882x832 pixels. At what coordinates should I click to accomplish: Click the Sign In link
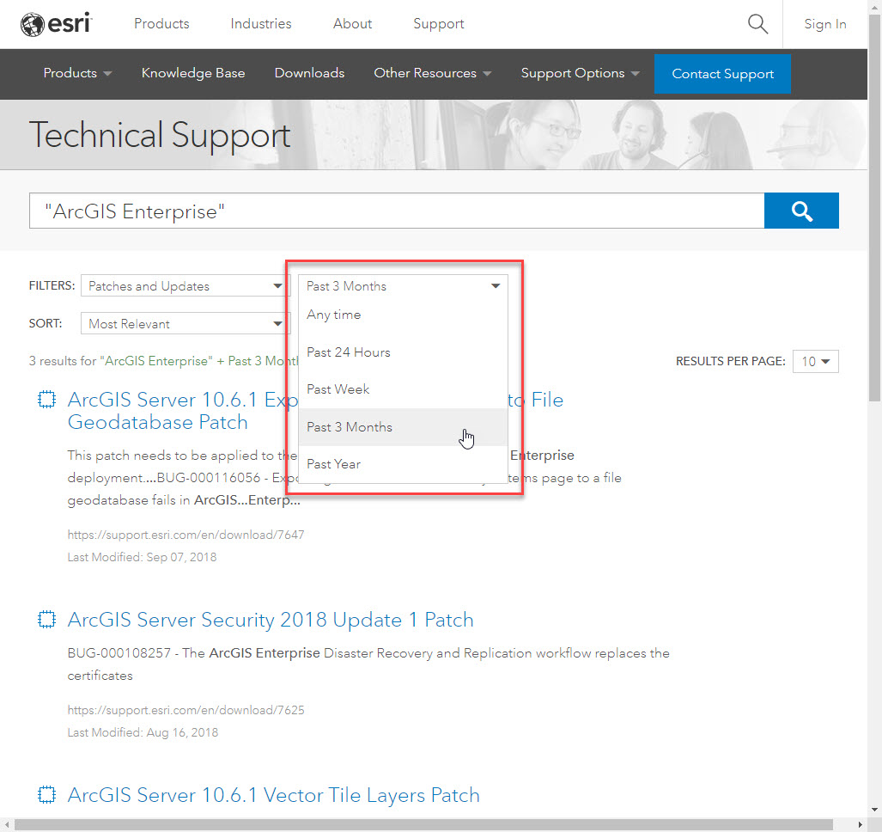point(825,24)
